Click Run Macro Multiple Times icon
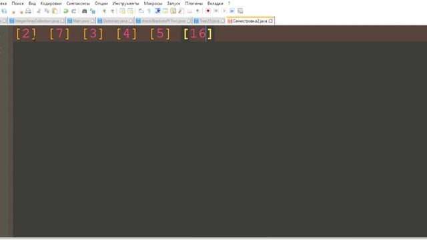427x240 pixels. [232, 11]
